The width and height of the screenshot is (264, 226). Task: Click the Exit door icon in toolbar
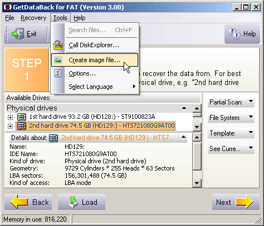click(x=18, y=34)
